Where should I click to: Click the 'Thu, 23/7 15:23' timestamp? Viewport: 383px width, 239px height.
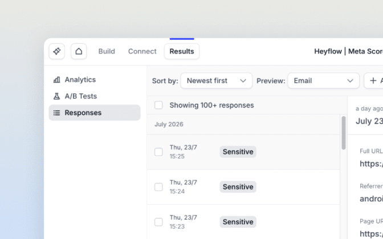coord(183,222)
